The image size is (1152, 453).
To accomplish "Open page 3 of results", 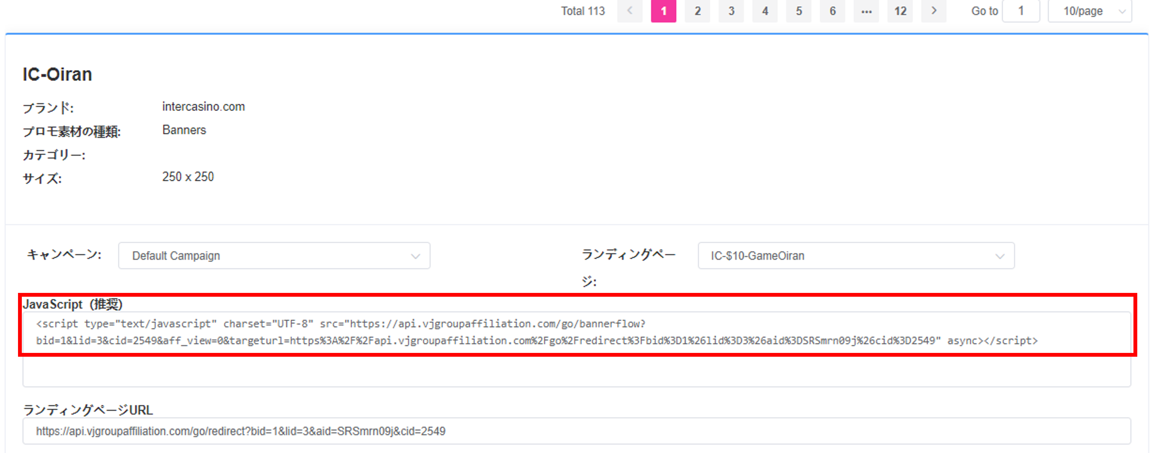I will click(x=731, y=11).
